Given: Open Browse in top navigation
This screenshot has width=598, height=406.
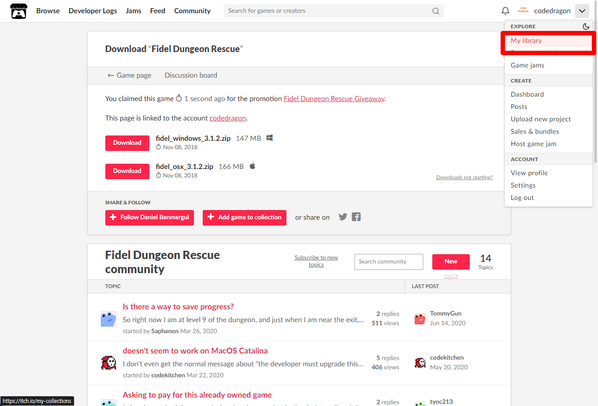Looking at the screenshot, I should pos(48,11).
